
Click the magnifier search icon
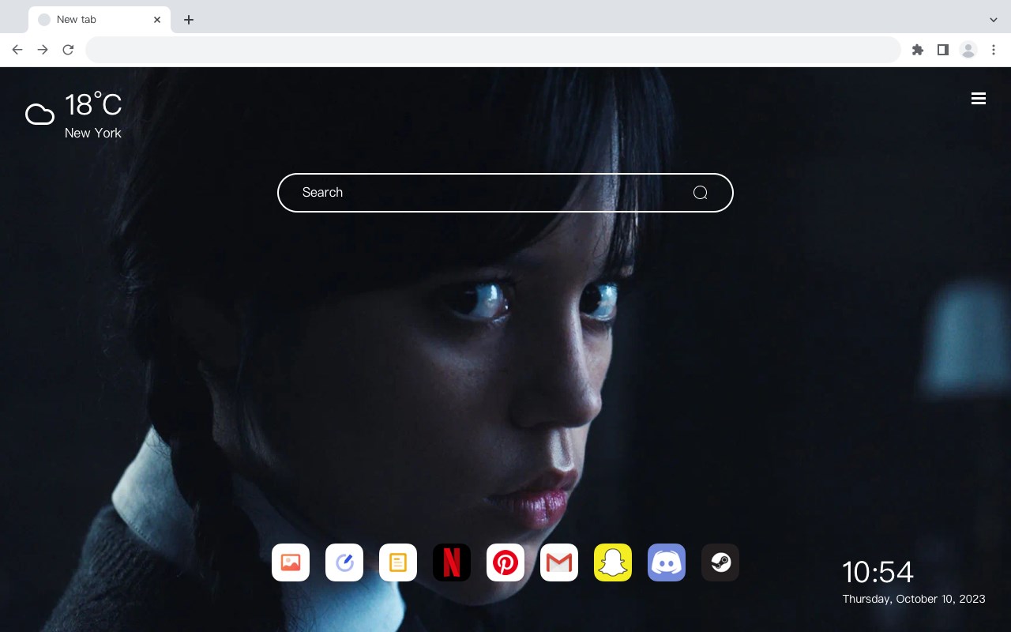pyautogui.click(x=700, y=193)
